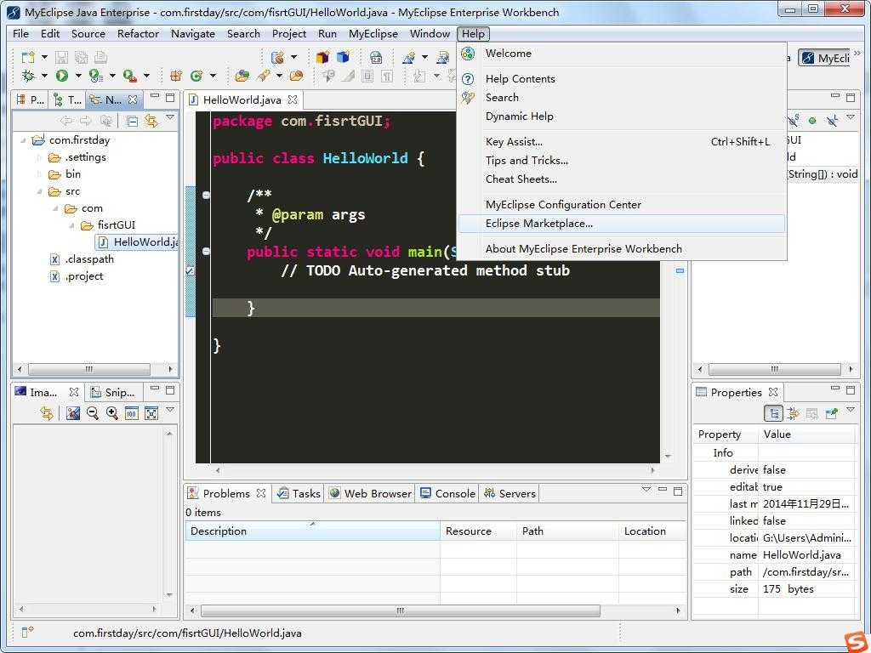Switch to the Console tab
The image size is (871, 653).
(x=447, y=493)
